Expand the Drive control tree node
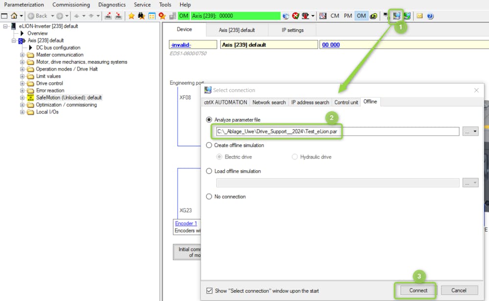489x301 pixels. (22, 83)
